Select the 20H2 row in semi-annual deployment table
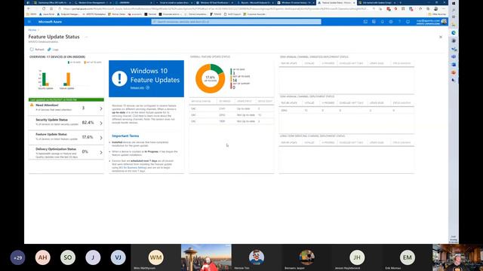The height and width of the screenshot is (271, 483). click(x=346, y=111)
